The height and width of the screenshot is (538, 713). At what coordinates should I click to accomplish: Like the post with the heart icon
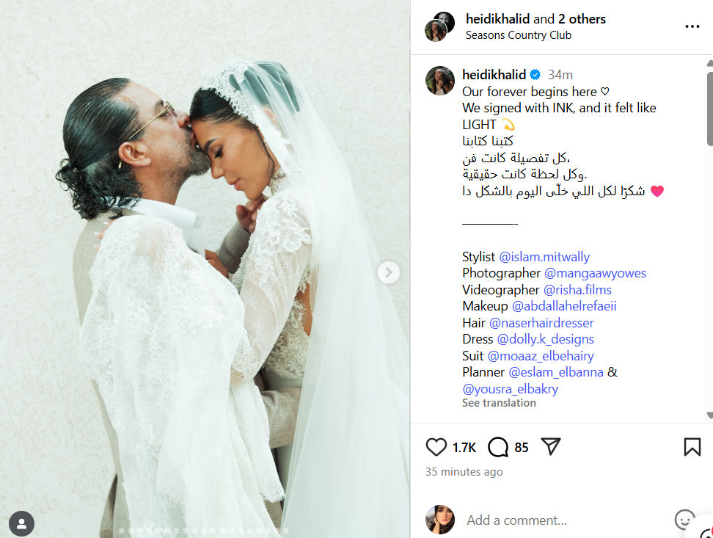click(436, 447)
